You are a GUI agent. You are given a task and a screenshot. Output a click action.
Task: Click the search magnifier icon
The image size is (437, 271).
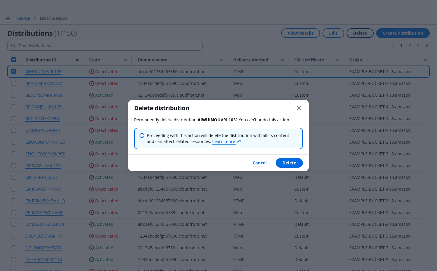click(13, 46)
